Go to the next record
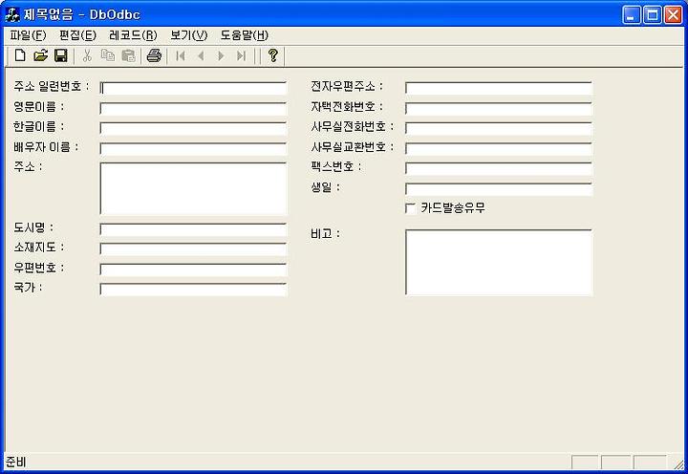The width and height of the screenshot is (688, 474). 221,55
